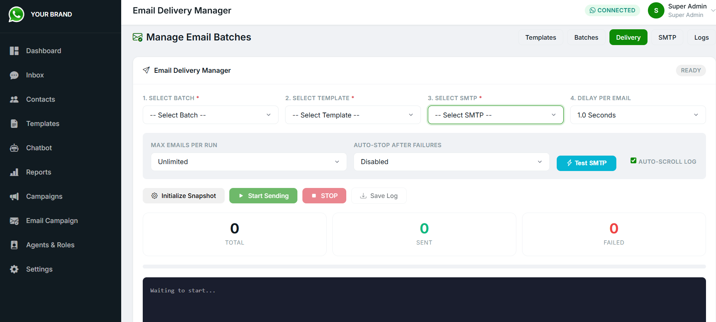
Task: Open the Auto-Stop After Failures dropdown
Action: point(452,162)
